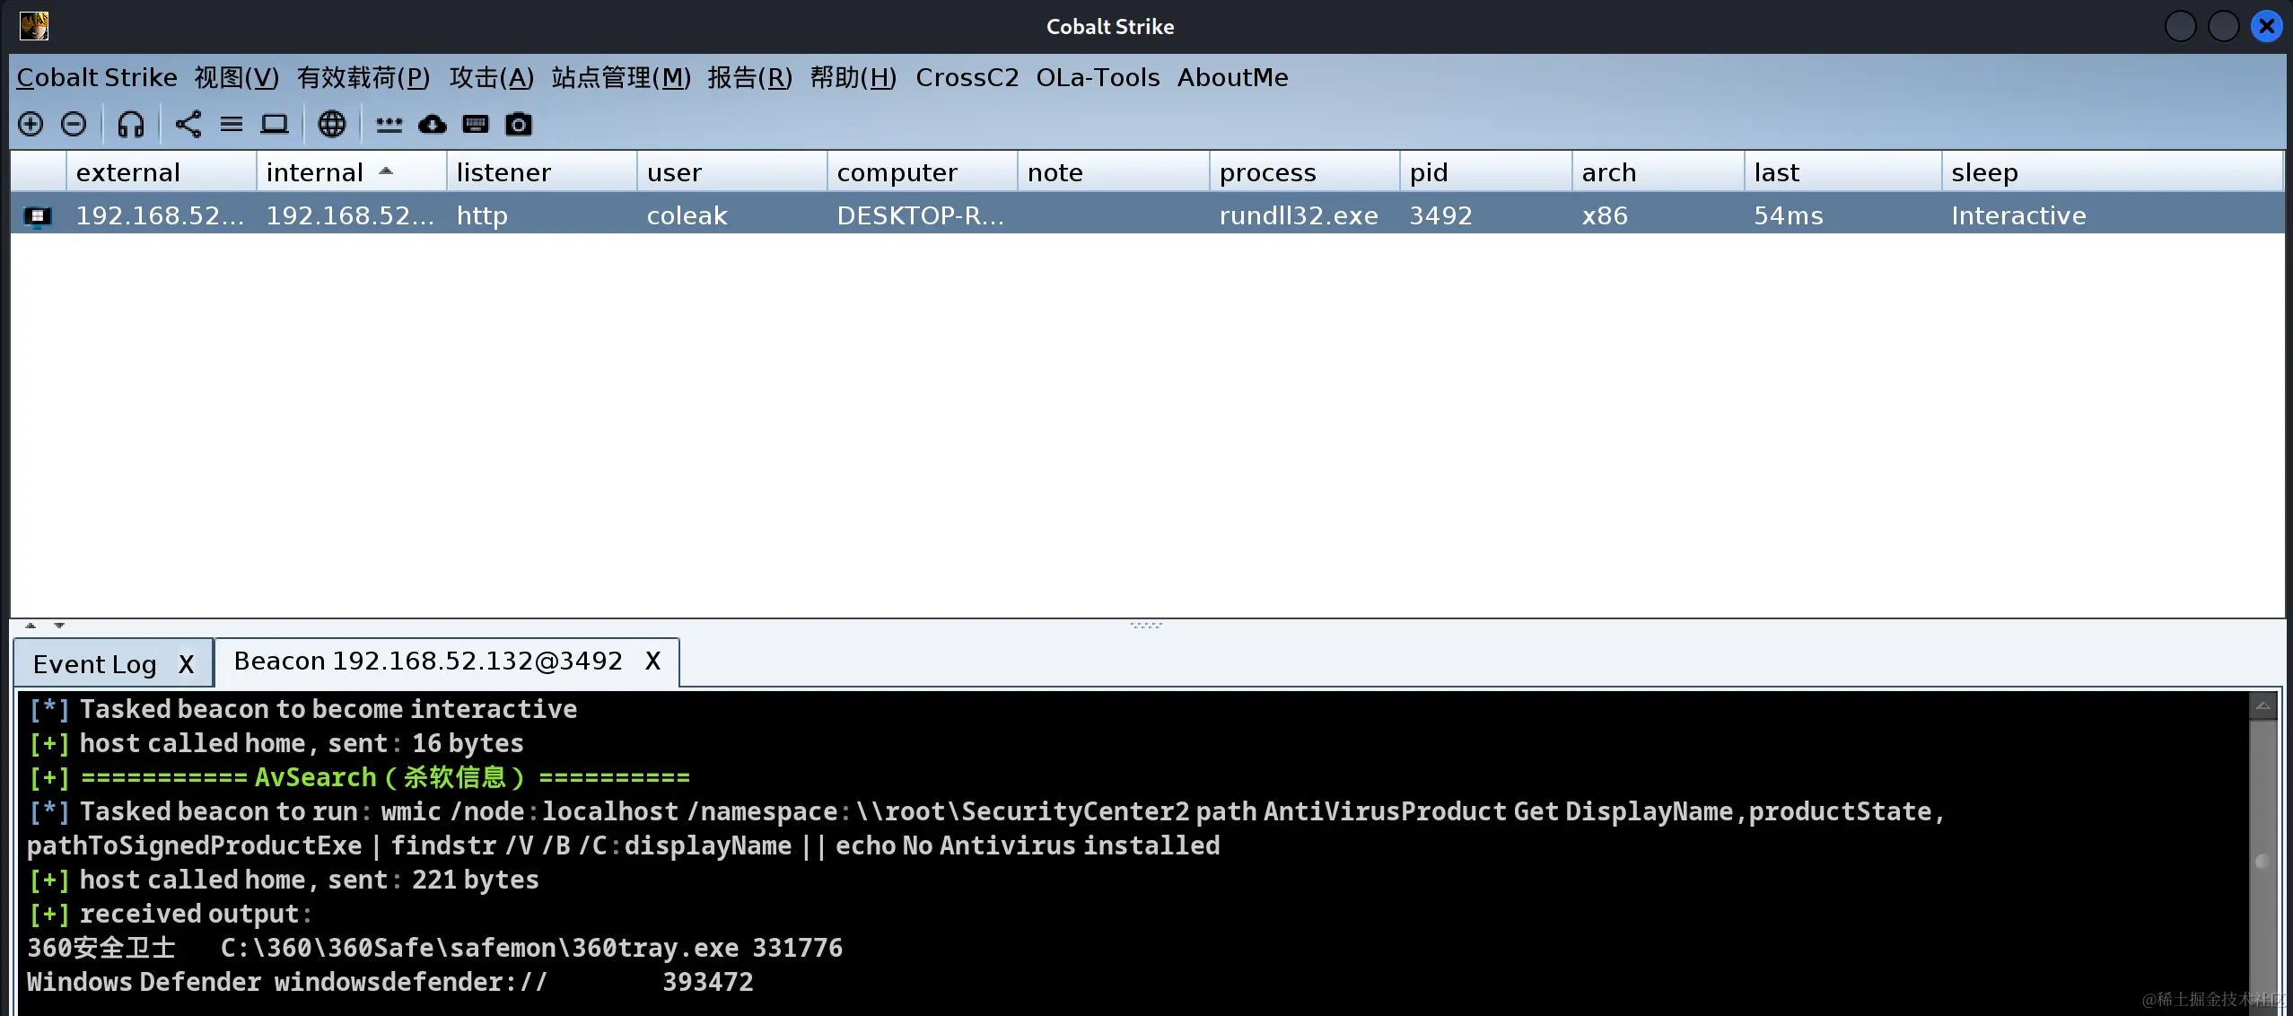Viewport: 2293px width, 1016px height.
Task: Show targets view laptop icon
Action: pyautogui.click(x=275, y=124)
